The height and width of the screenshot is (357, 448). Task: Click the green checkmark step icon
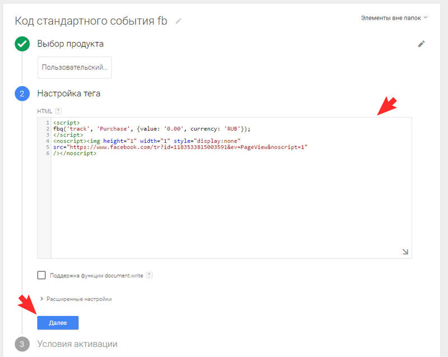(22, 44)
